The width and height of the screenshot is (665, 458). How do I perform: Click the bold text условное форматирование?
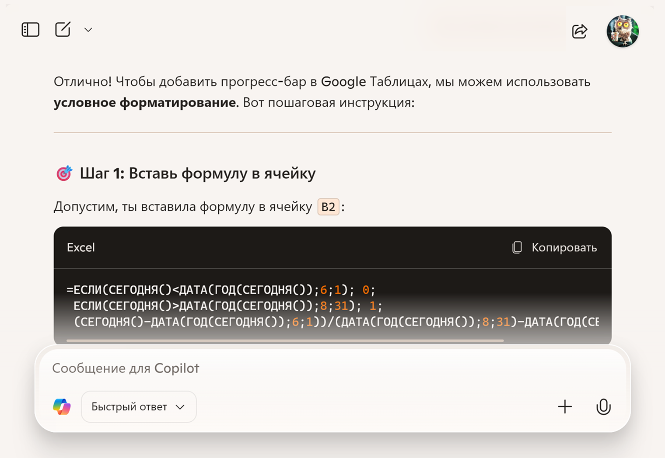click(x=145, y=103)
